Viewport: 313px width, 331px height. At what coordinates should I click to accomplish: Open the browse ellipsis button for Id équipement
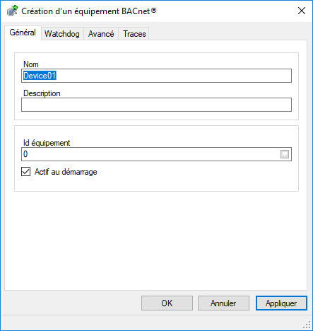pyautogui.click(x=285, y=154)
